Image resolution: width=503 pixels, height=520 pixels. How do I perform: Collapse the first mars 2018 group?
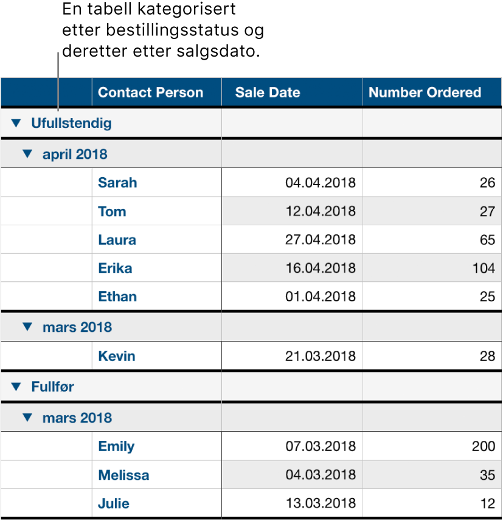tap(27, 326)
